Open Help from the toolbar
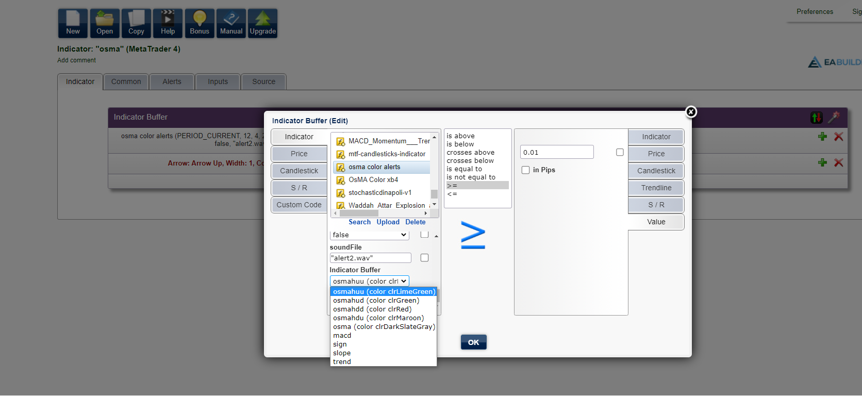 (x=168, y=23)
